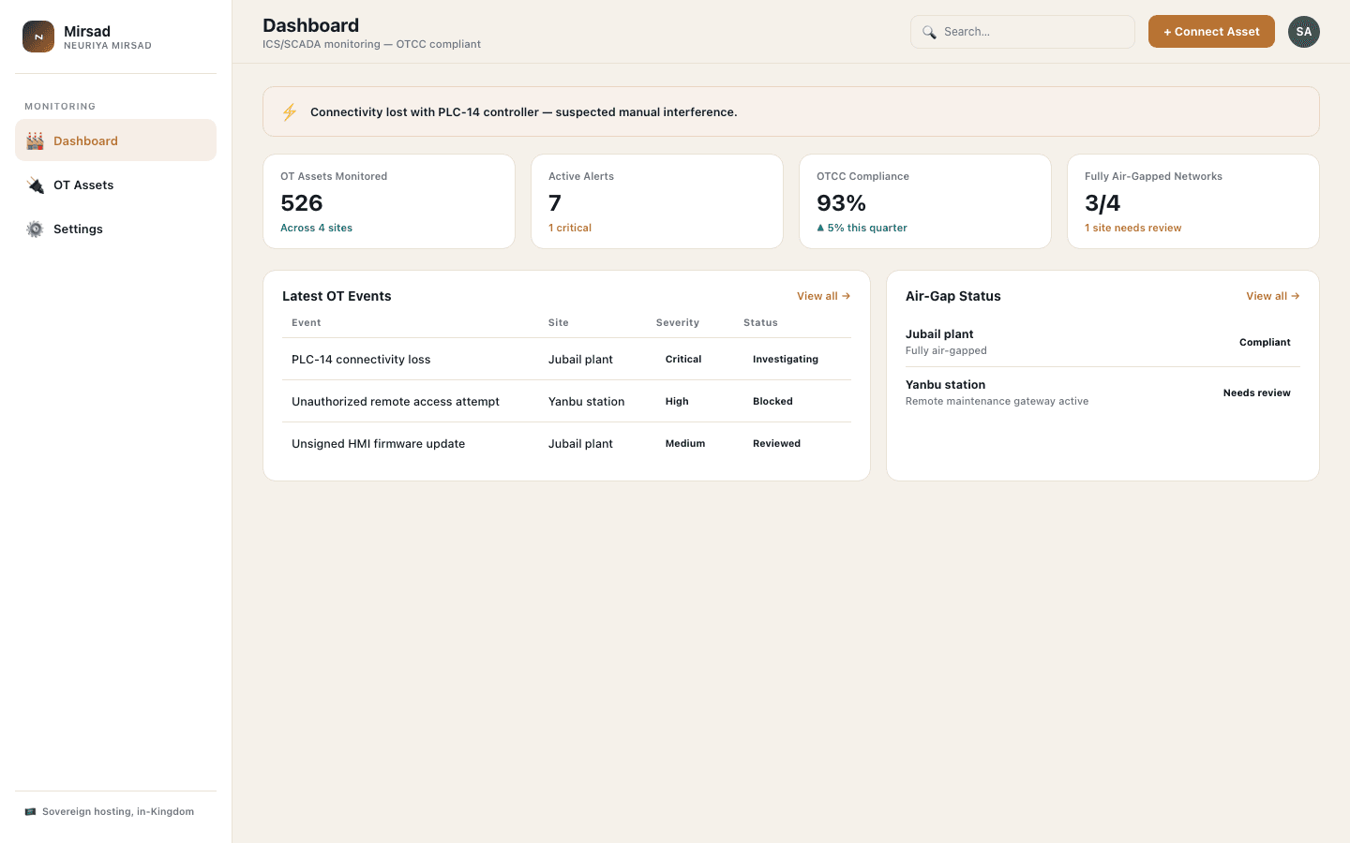
Task: Click the factory icon beside Dashboard
Action: [35, 140]
